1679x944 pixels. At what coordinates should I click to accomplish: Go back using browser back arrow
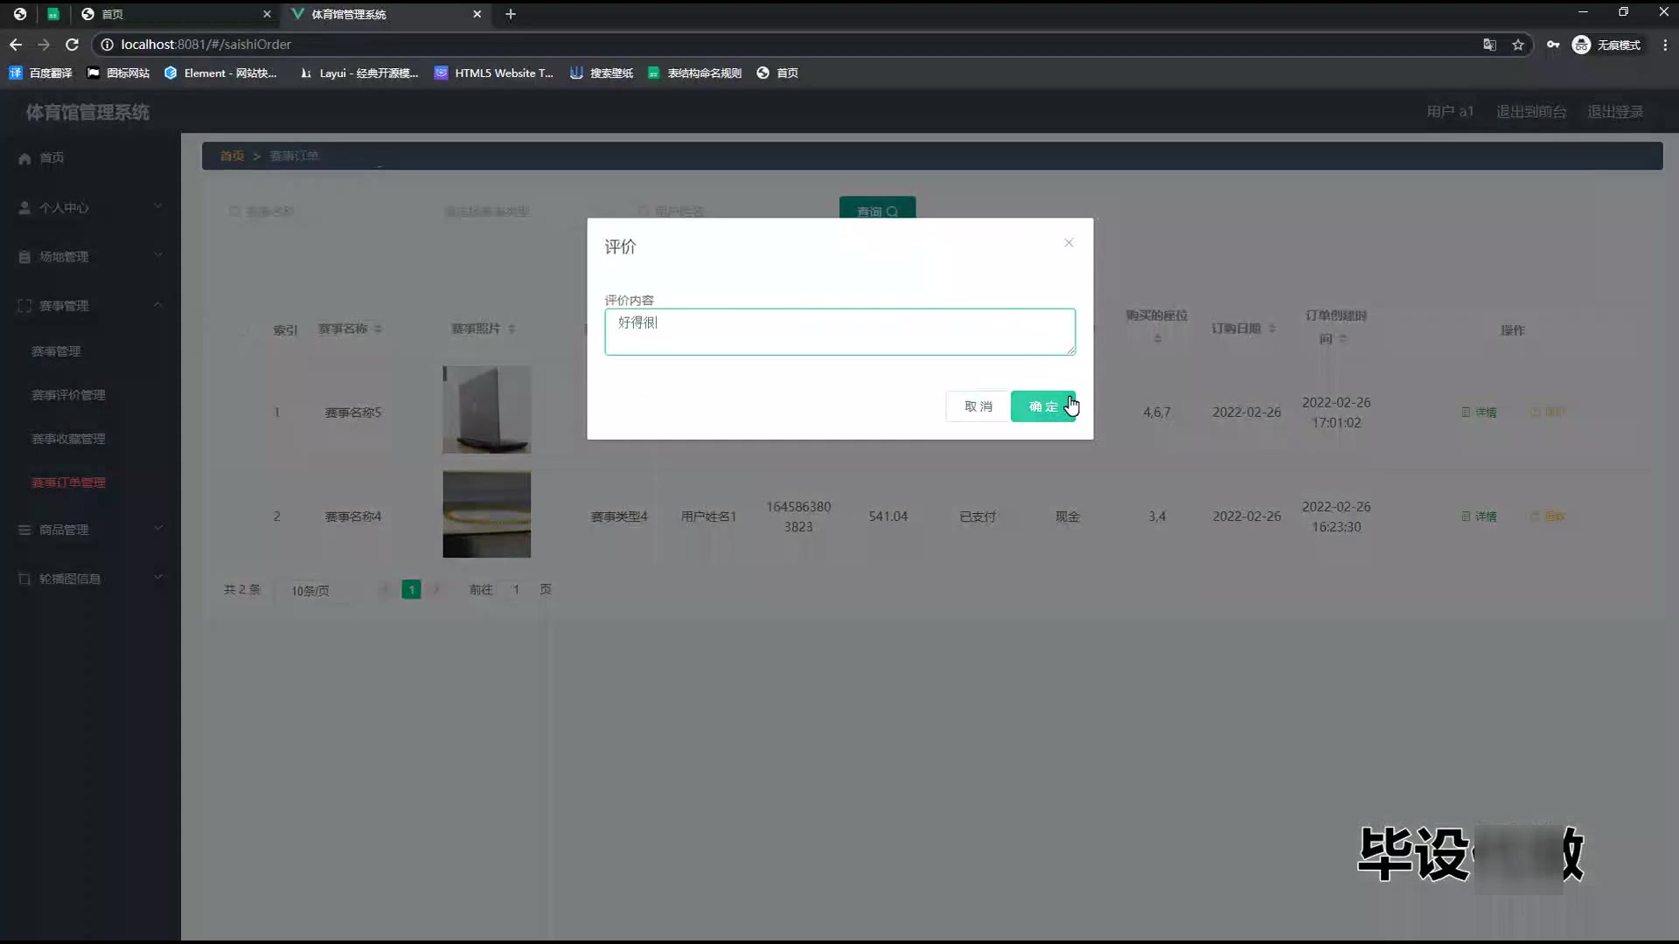click(16, 45)
